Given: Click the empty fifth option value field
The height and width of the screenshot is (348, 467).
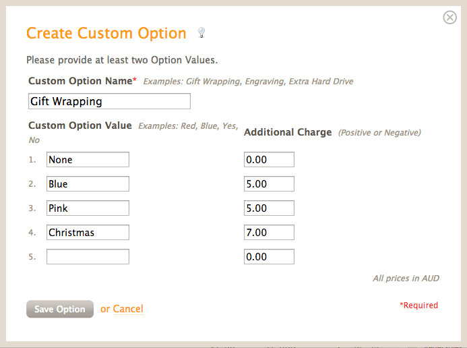Looking at the screenshot, I should click(88, 257).
